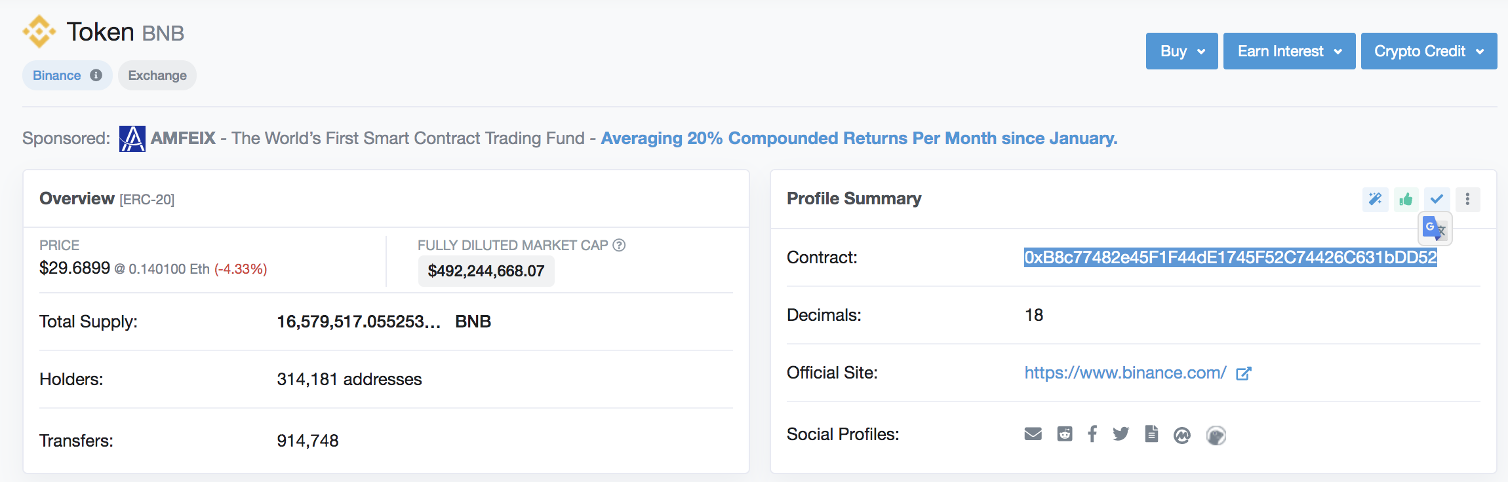Click the AMFEIX sponsor logo
The width and height of the screenshot is (1508, 482).
click(132, 139)
